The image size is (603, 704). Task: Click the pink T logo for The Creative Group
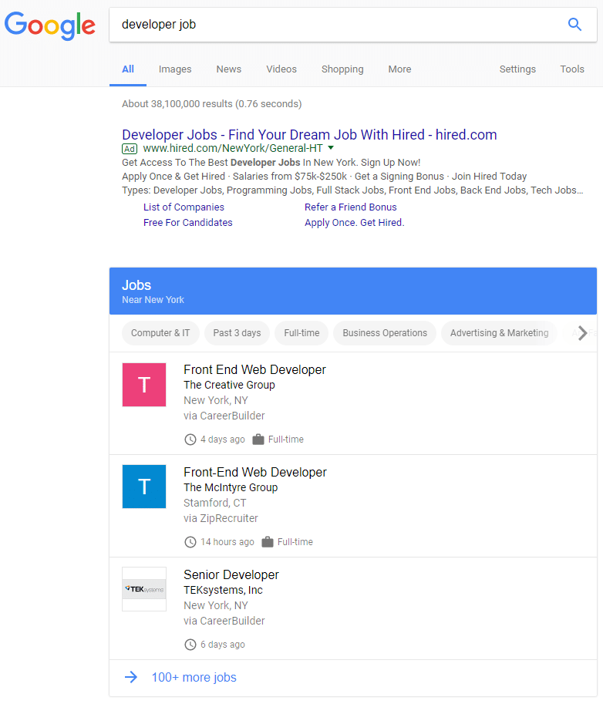[x=144, y=385]
